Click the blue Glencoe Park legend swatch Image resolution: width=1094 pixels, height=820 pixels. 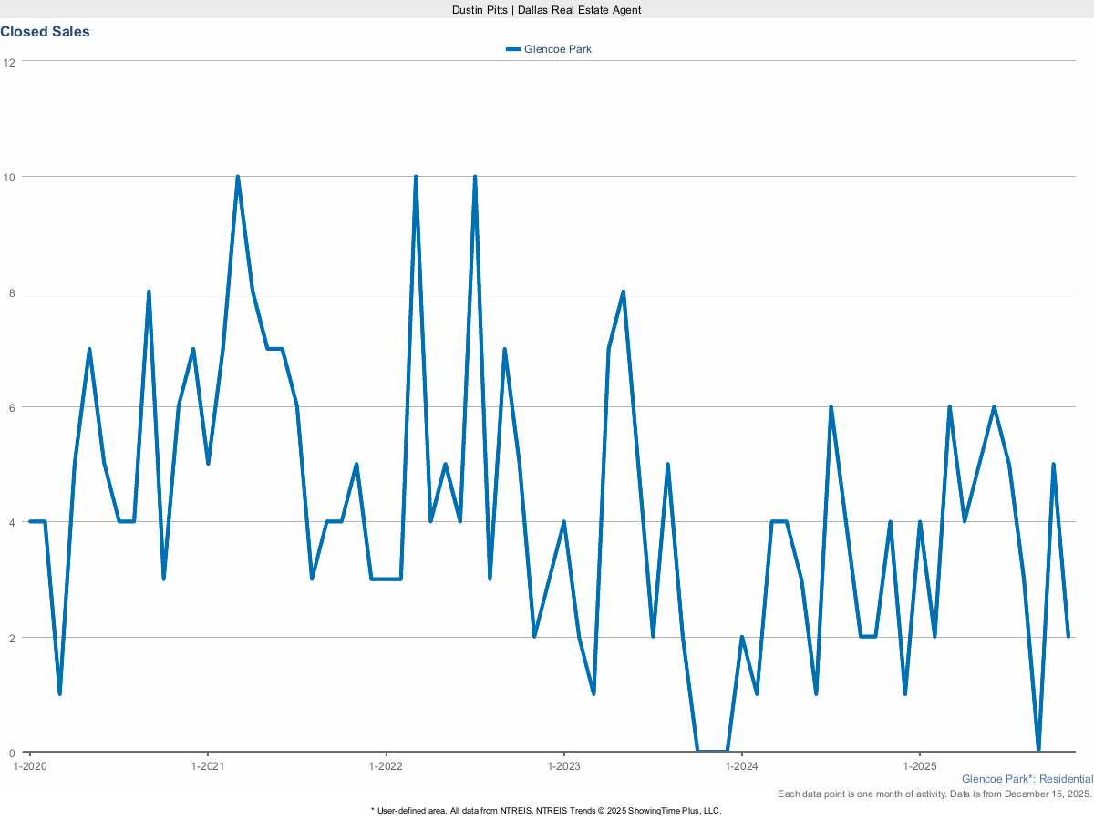pyautogui.click(x=513, y=49)
